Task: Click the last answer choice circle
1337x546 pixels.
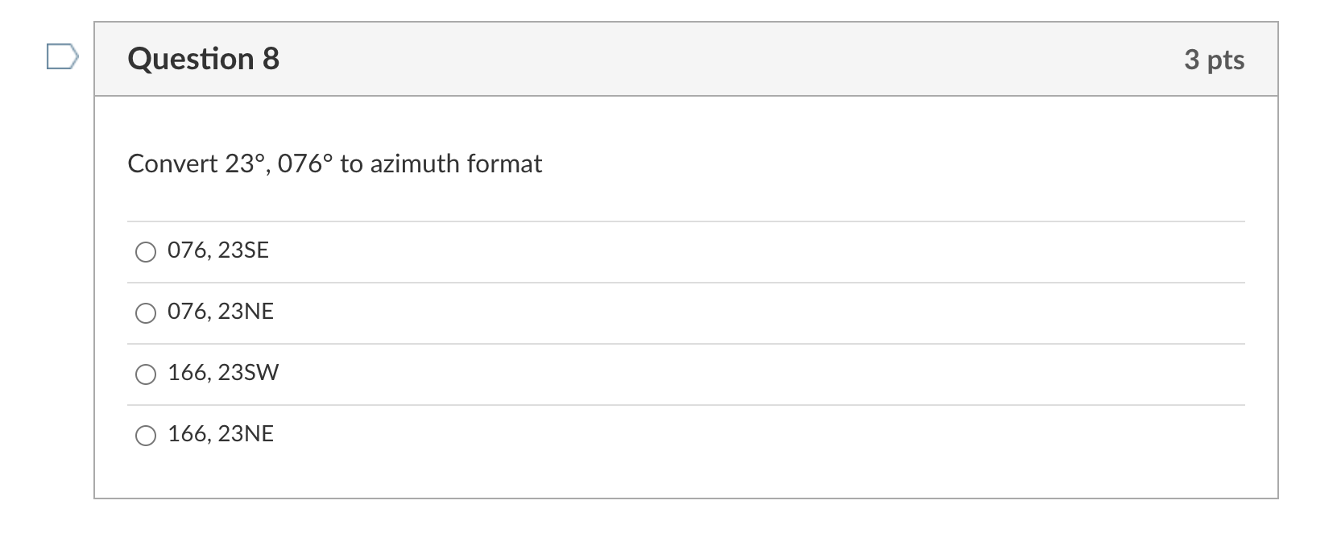Action: click(x=145, y=435)
